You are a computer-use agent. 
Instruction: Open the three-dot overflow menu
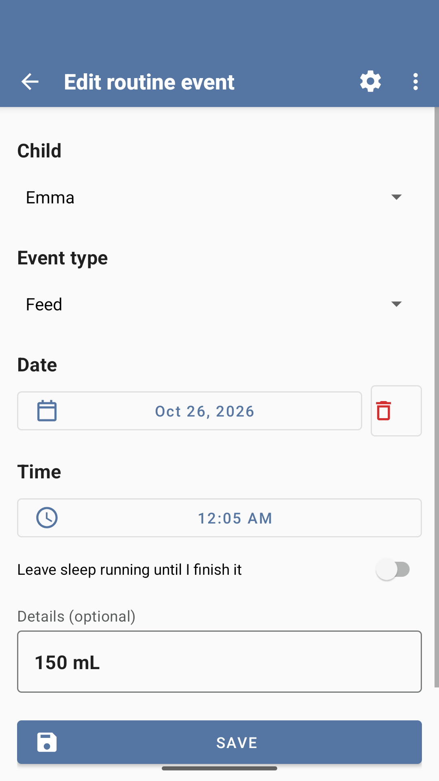click(415, 82)
